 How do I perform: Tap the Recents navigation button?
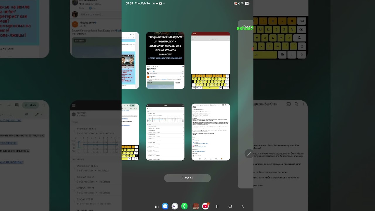point(218,206)
